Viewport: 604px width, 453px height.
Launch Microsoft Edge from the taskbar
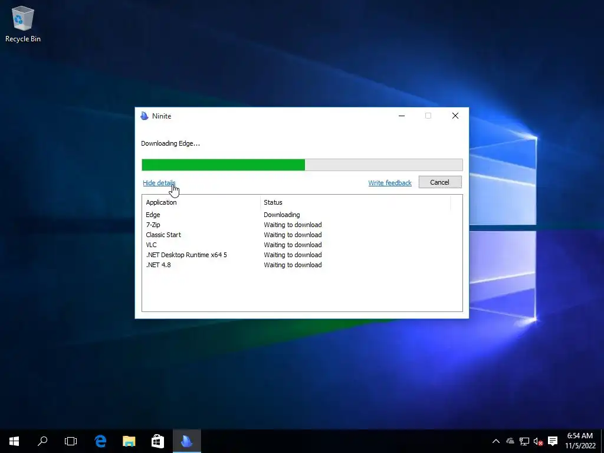coord(100,441)
